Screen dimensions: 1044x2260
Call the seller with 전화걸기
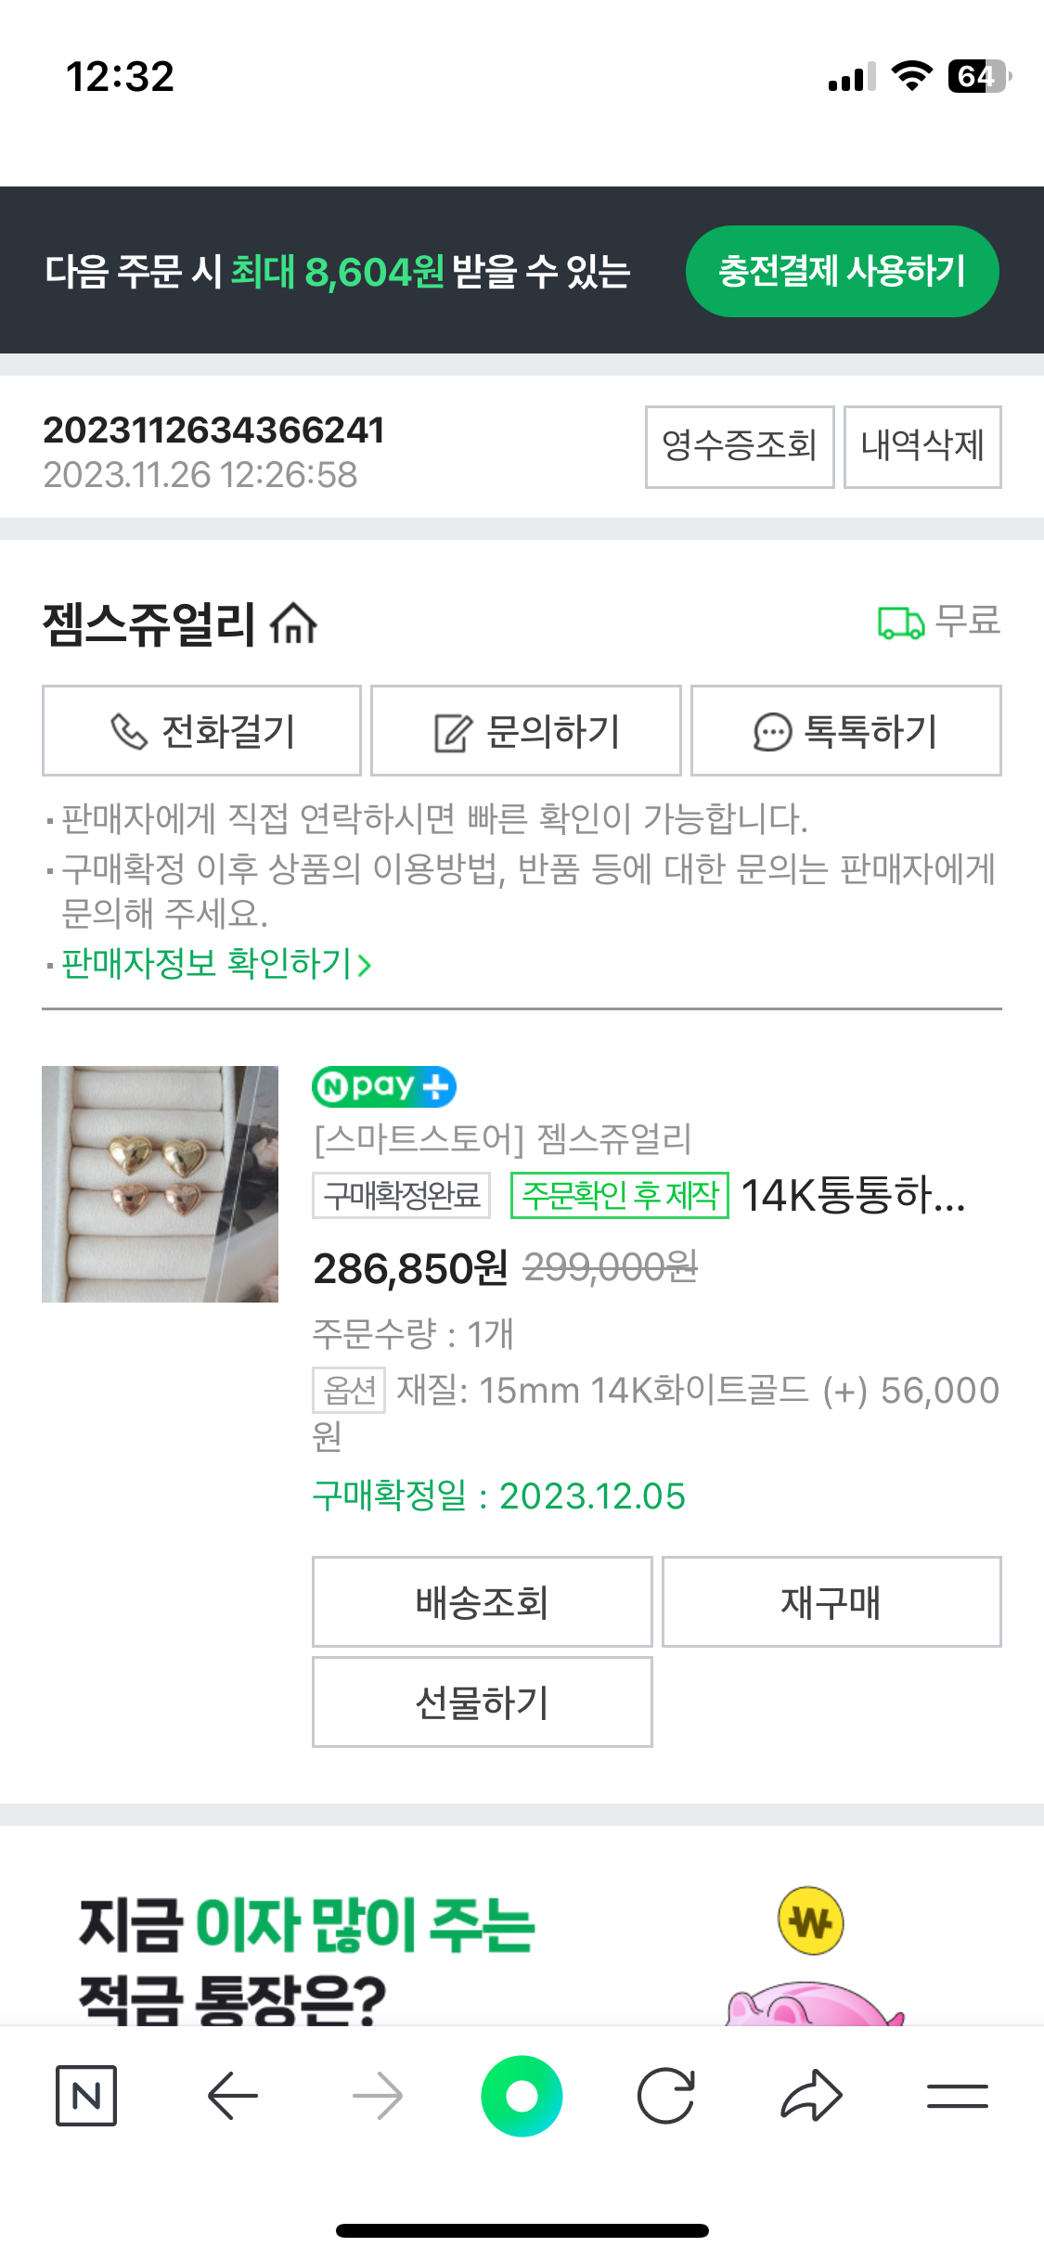tap(201, 730)
